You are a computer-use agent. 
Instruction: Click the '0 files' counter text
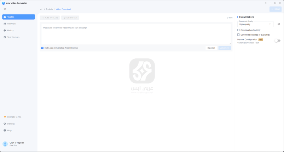230,18
